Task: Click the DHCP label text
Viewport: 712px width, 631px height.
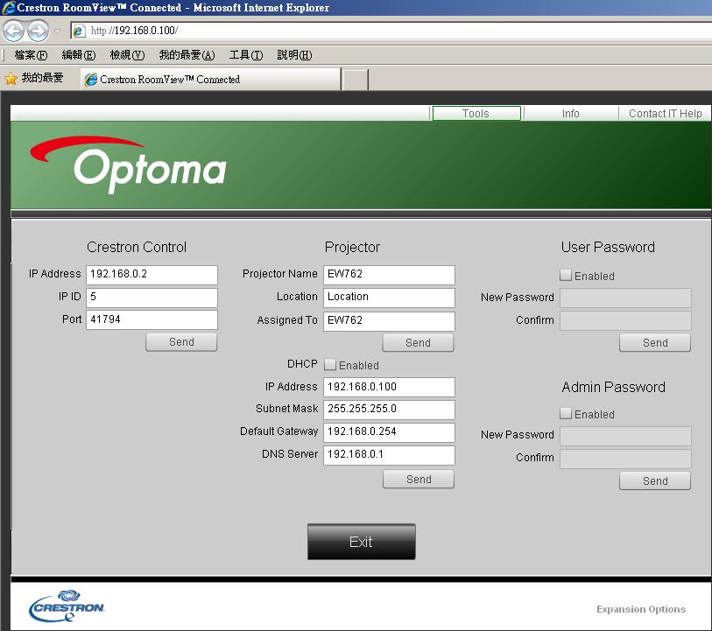Action: click(302, 364)
